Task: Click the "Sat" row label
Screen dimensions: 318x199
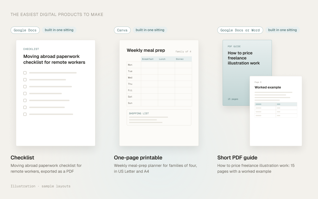Action: point(130,97)
